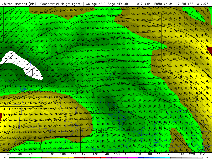Click the 90 value on the color scale
Image resolution: width=212 pixels, height=159 pixels.
point(52,154)
